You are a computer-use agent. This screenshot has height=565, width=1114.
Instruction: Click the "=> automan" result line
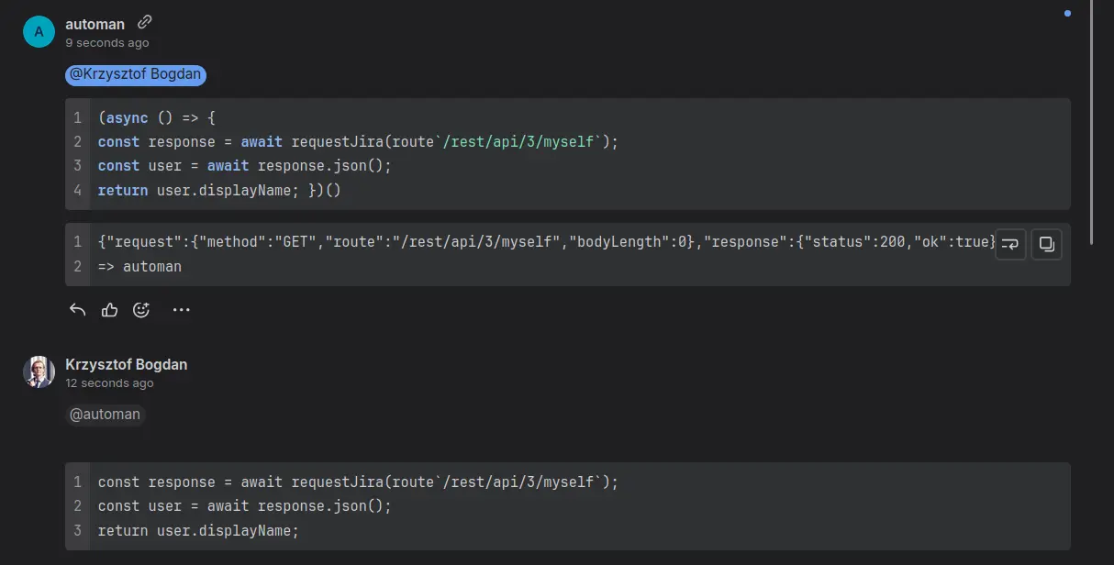(x=139, y=267)
